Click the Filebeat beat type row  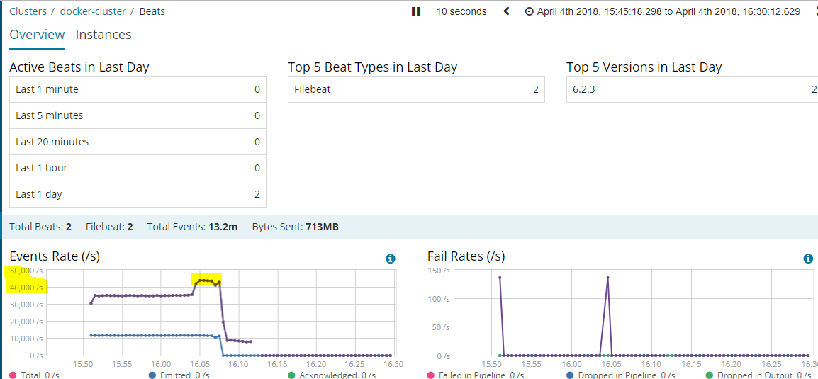pos(416,90)
